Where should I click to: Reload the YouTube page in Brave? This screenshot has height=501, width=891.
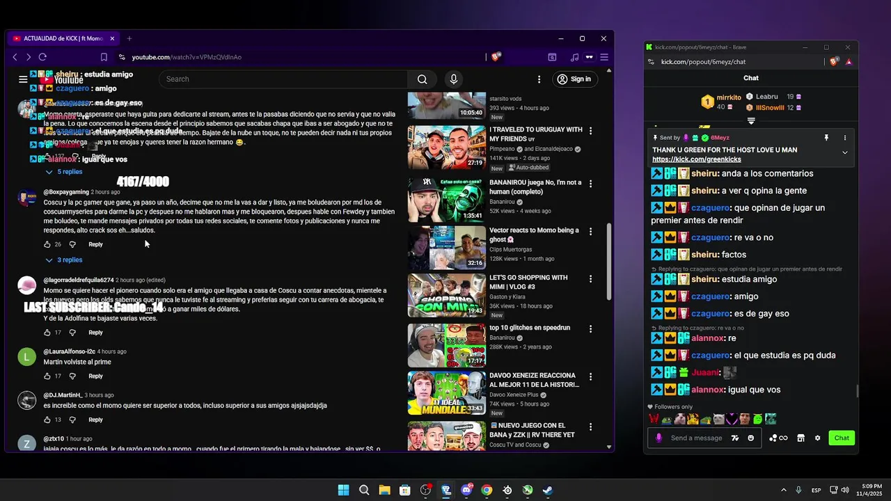42,57
